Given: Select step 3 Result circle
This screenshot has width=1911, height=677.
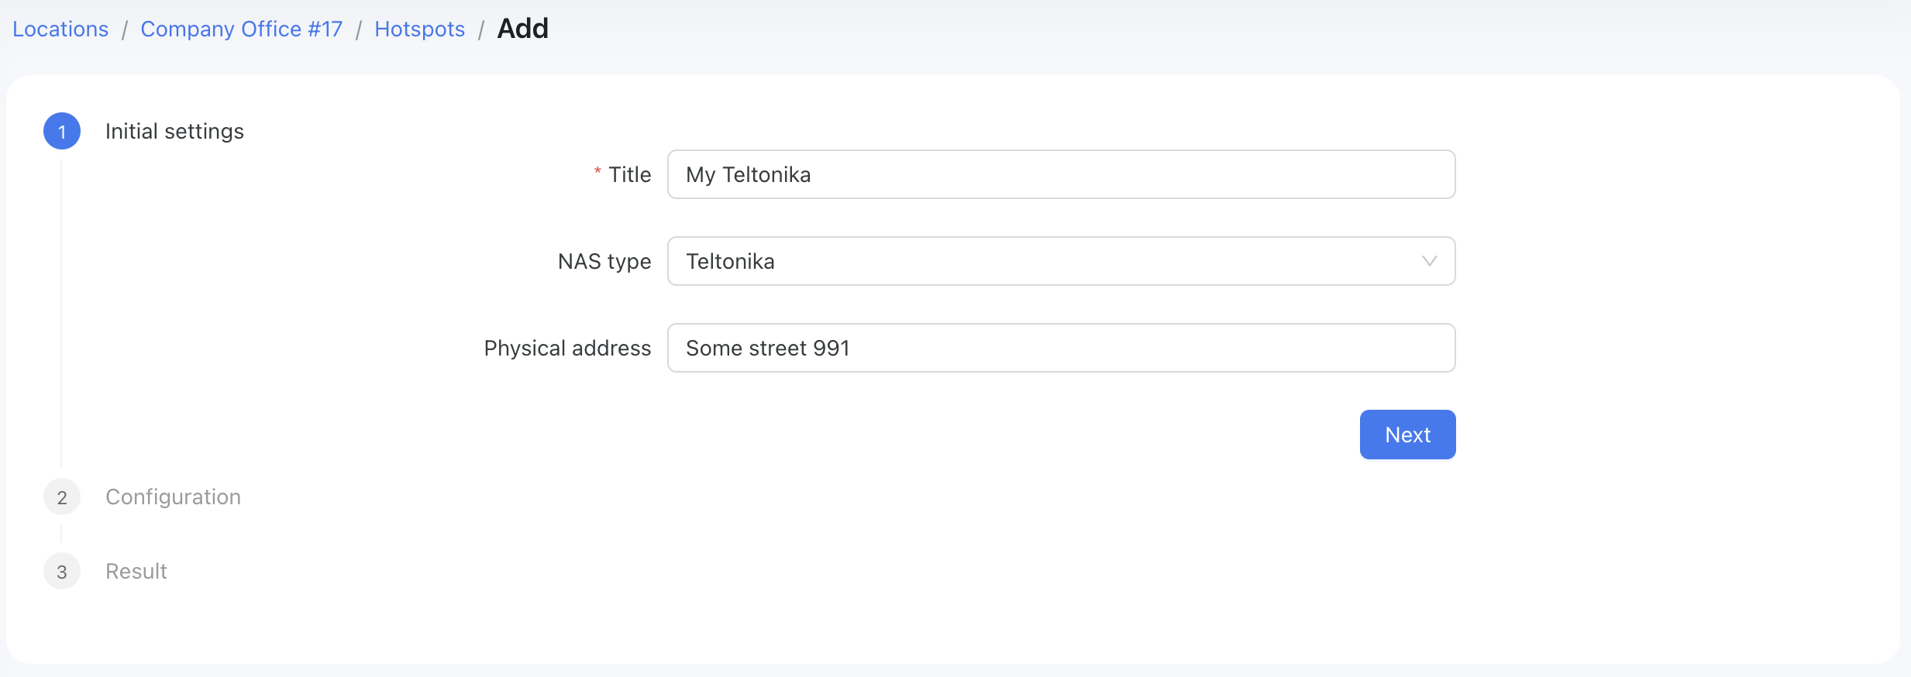Looking at the screenshot, I should pos(62,571).
